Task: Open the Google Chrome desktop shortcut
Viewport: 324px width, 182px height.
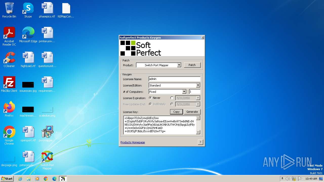Action: 9,135
